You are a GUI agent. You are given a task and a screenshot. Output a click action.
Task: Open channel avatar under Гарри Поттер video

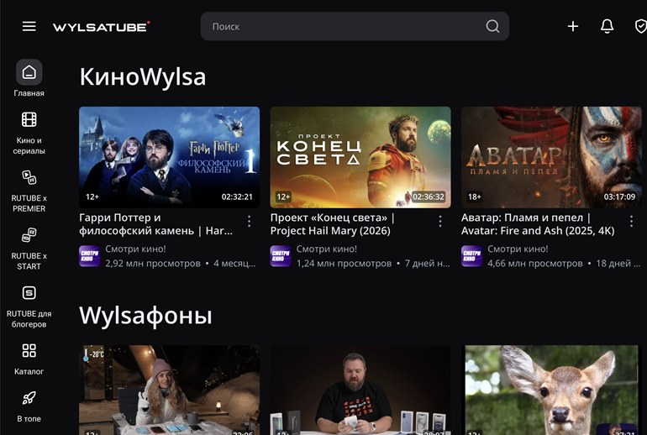pyautogui.click(x=90, y=256)
